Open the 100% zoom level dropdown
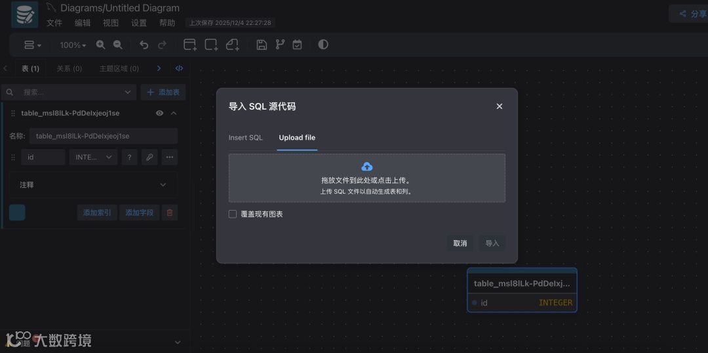Image resolution: width=708 pixels, height=353 pixels. [x=73, y=45]
